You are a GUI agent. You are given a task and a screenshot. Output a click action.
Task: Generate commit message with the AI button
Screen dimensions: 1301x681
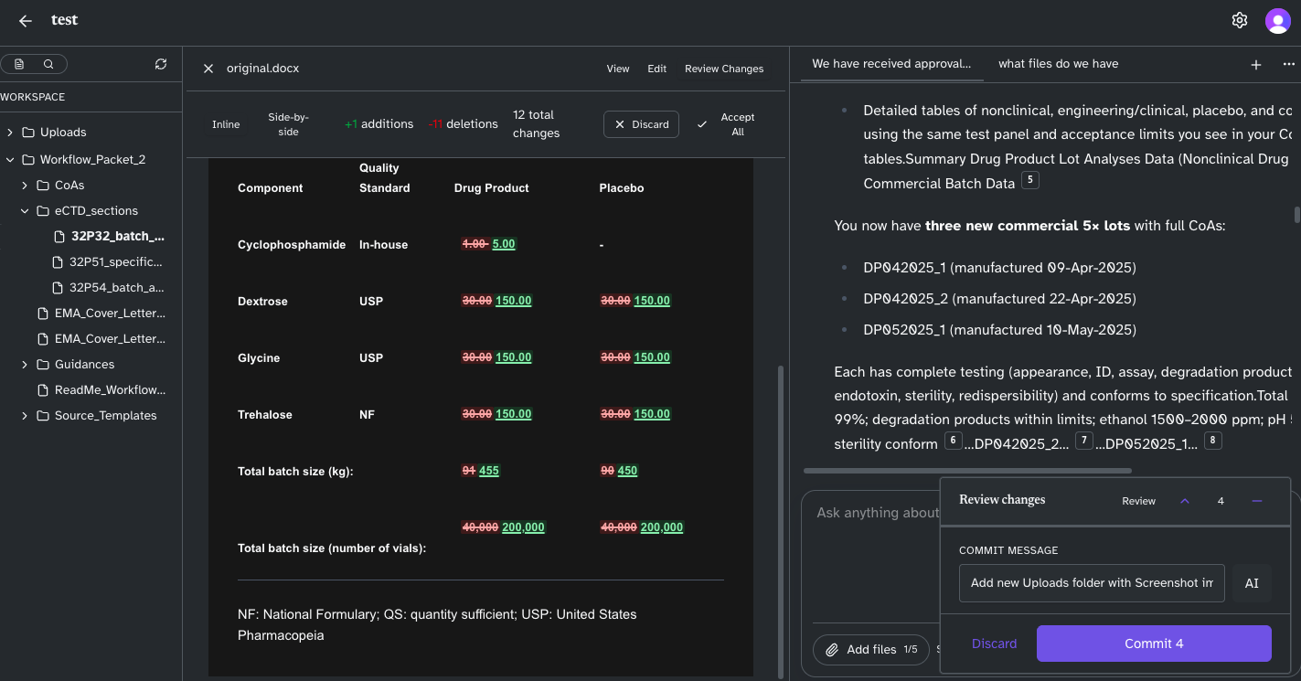tap(1252, 582)
